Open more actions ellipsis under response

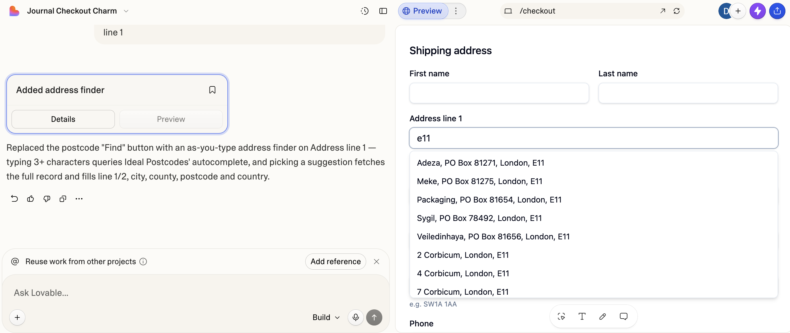79,199
